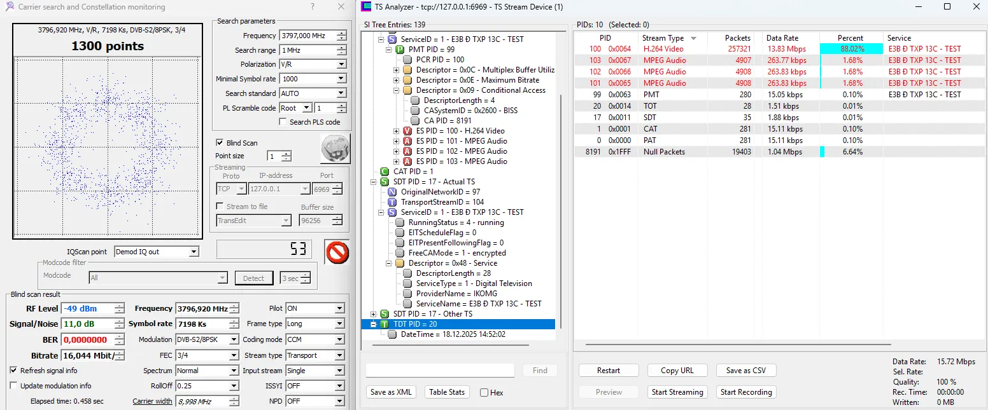988x410 pixels.
Task: Click the red stop scan icon
Action: [x=337, y=252]
